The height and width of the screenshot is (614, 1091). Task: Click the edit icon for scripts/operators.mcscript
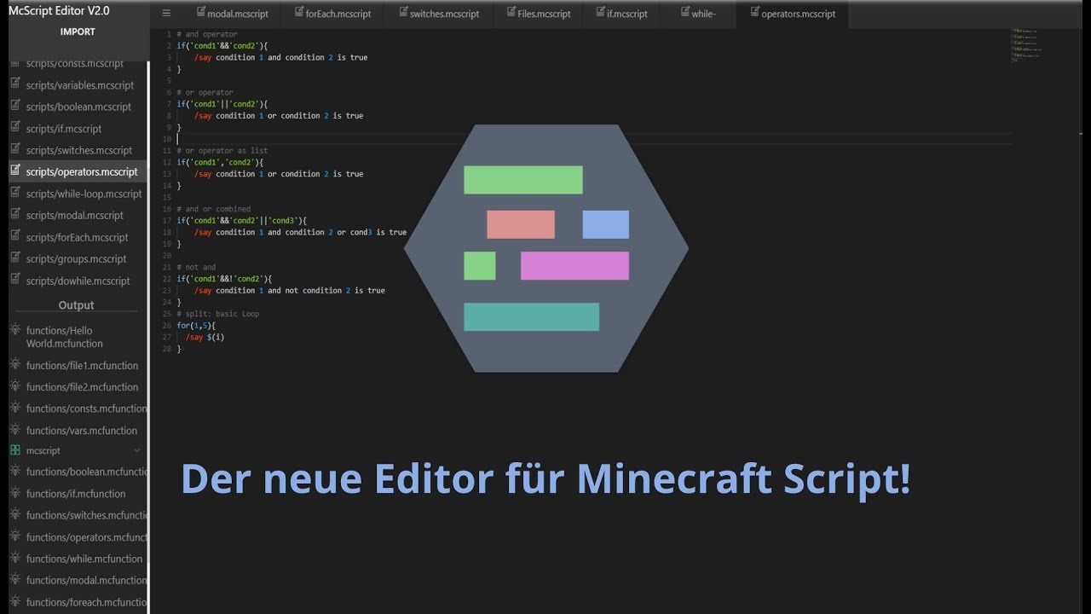(x=14, y=171)
